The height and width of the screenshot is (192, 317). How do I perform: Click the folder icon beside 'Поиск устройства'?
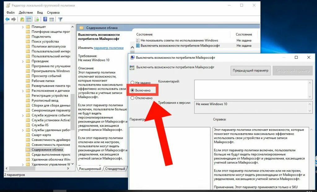click(x=28, y=41)
